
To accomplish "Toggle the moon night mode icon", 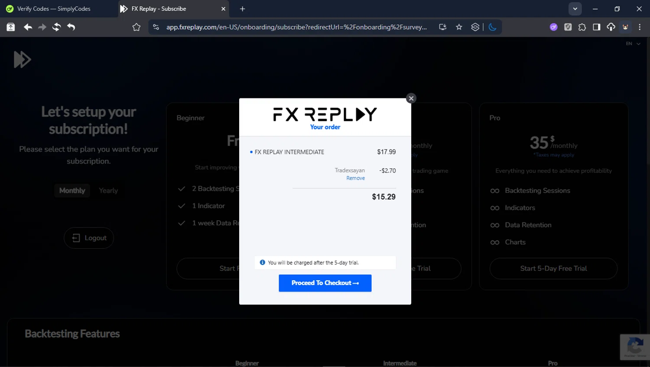I will 492,27.
